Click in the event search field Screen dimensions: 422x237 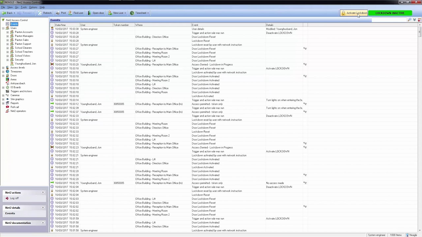click(x=389, y=20)
